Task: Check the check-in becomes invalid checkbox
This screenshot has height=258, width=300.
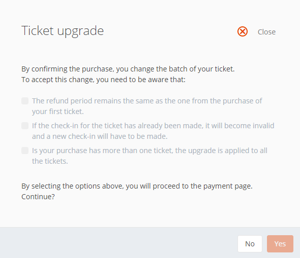Action: coord(25,126)
